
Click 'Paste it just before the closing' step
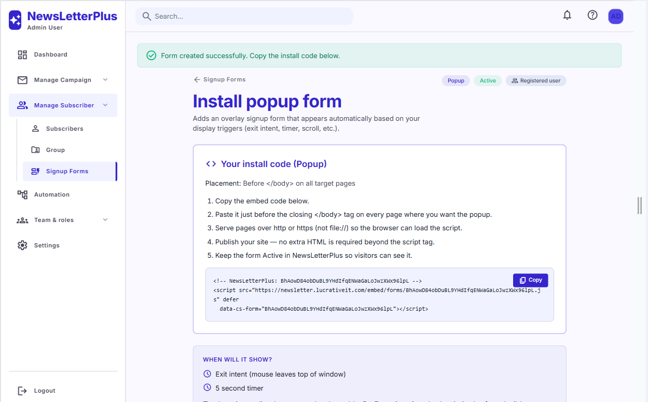point(353,214)
